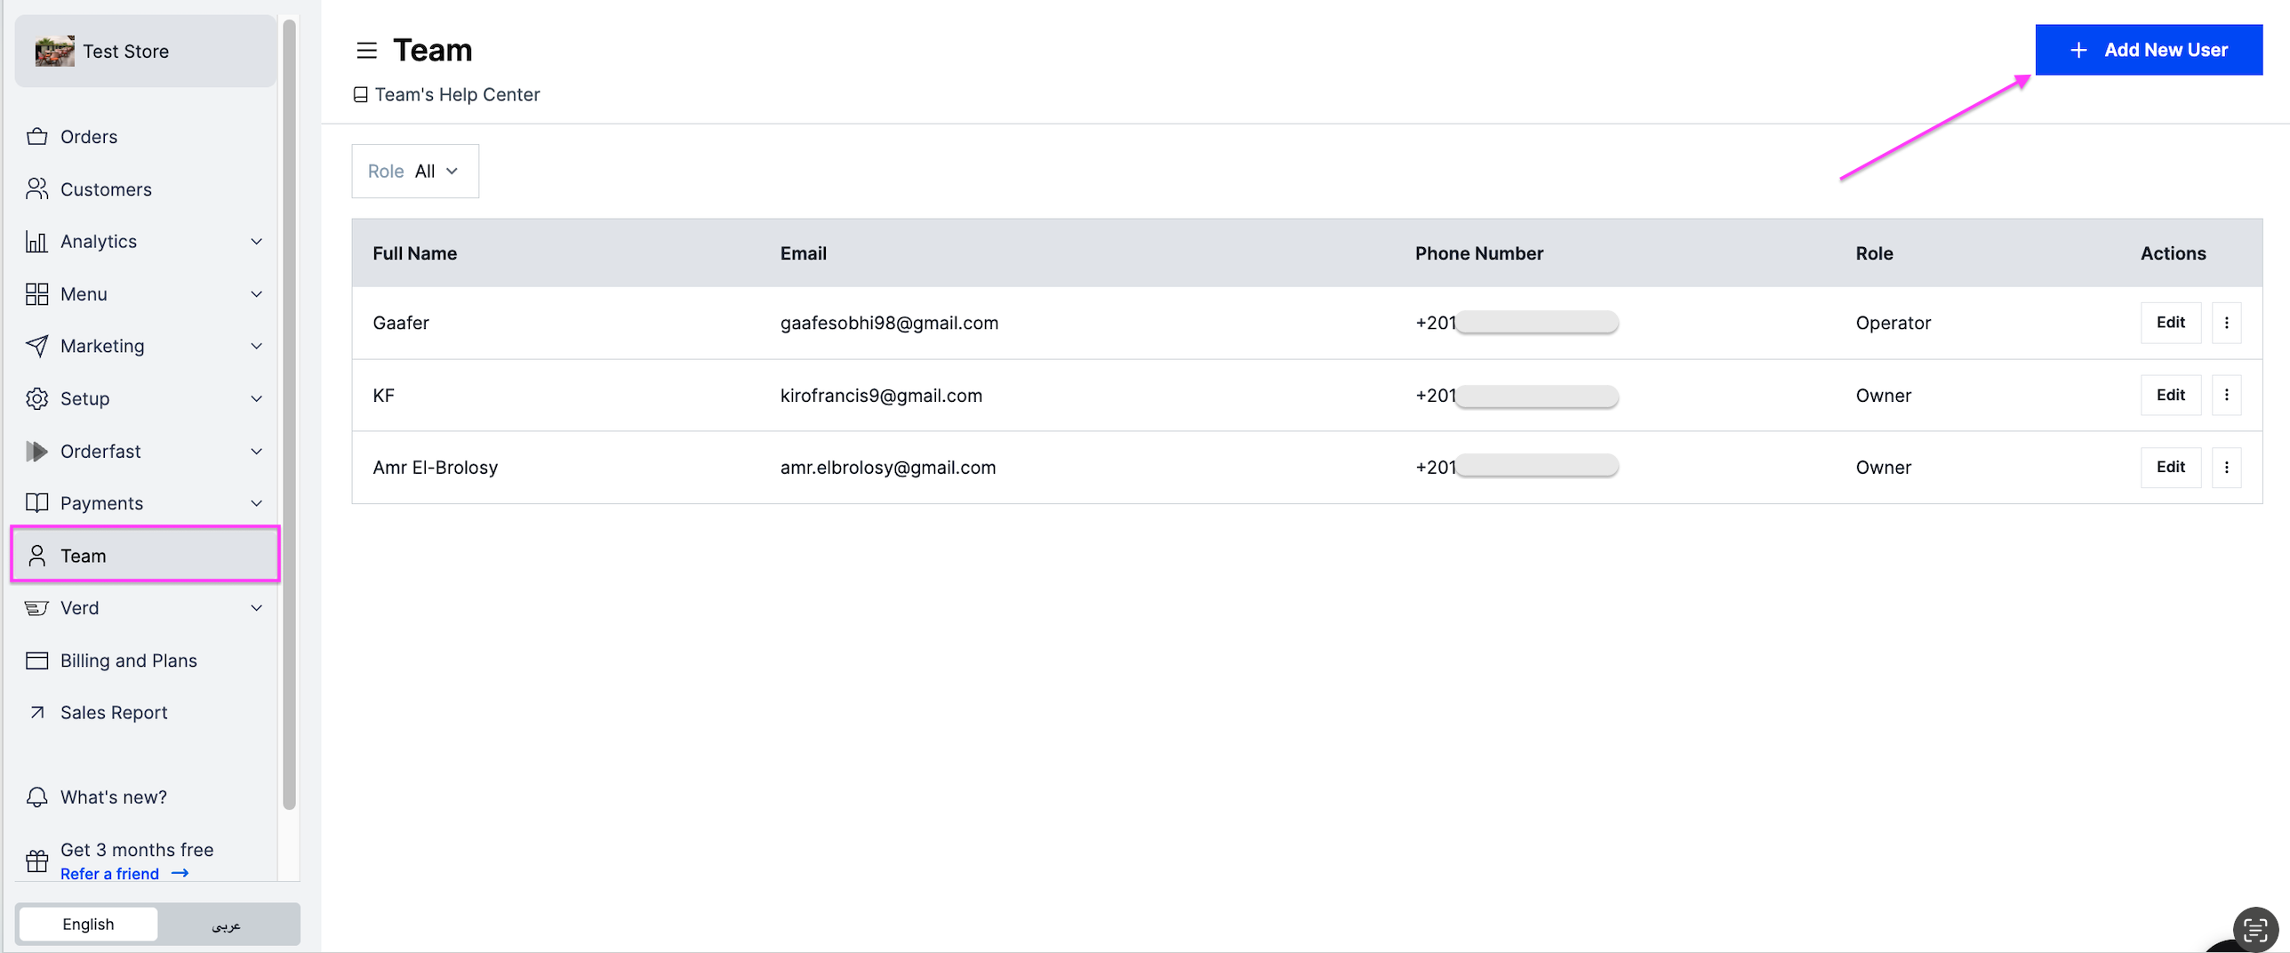Open Team's Help Center link
2290x953 pixels.
[447, 94]
